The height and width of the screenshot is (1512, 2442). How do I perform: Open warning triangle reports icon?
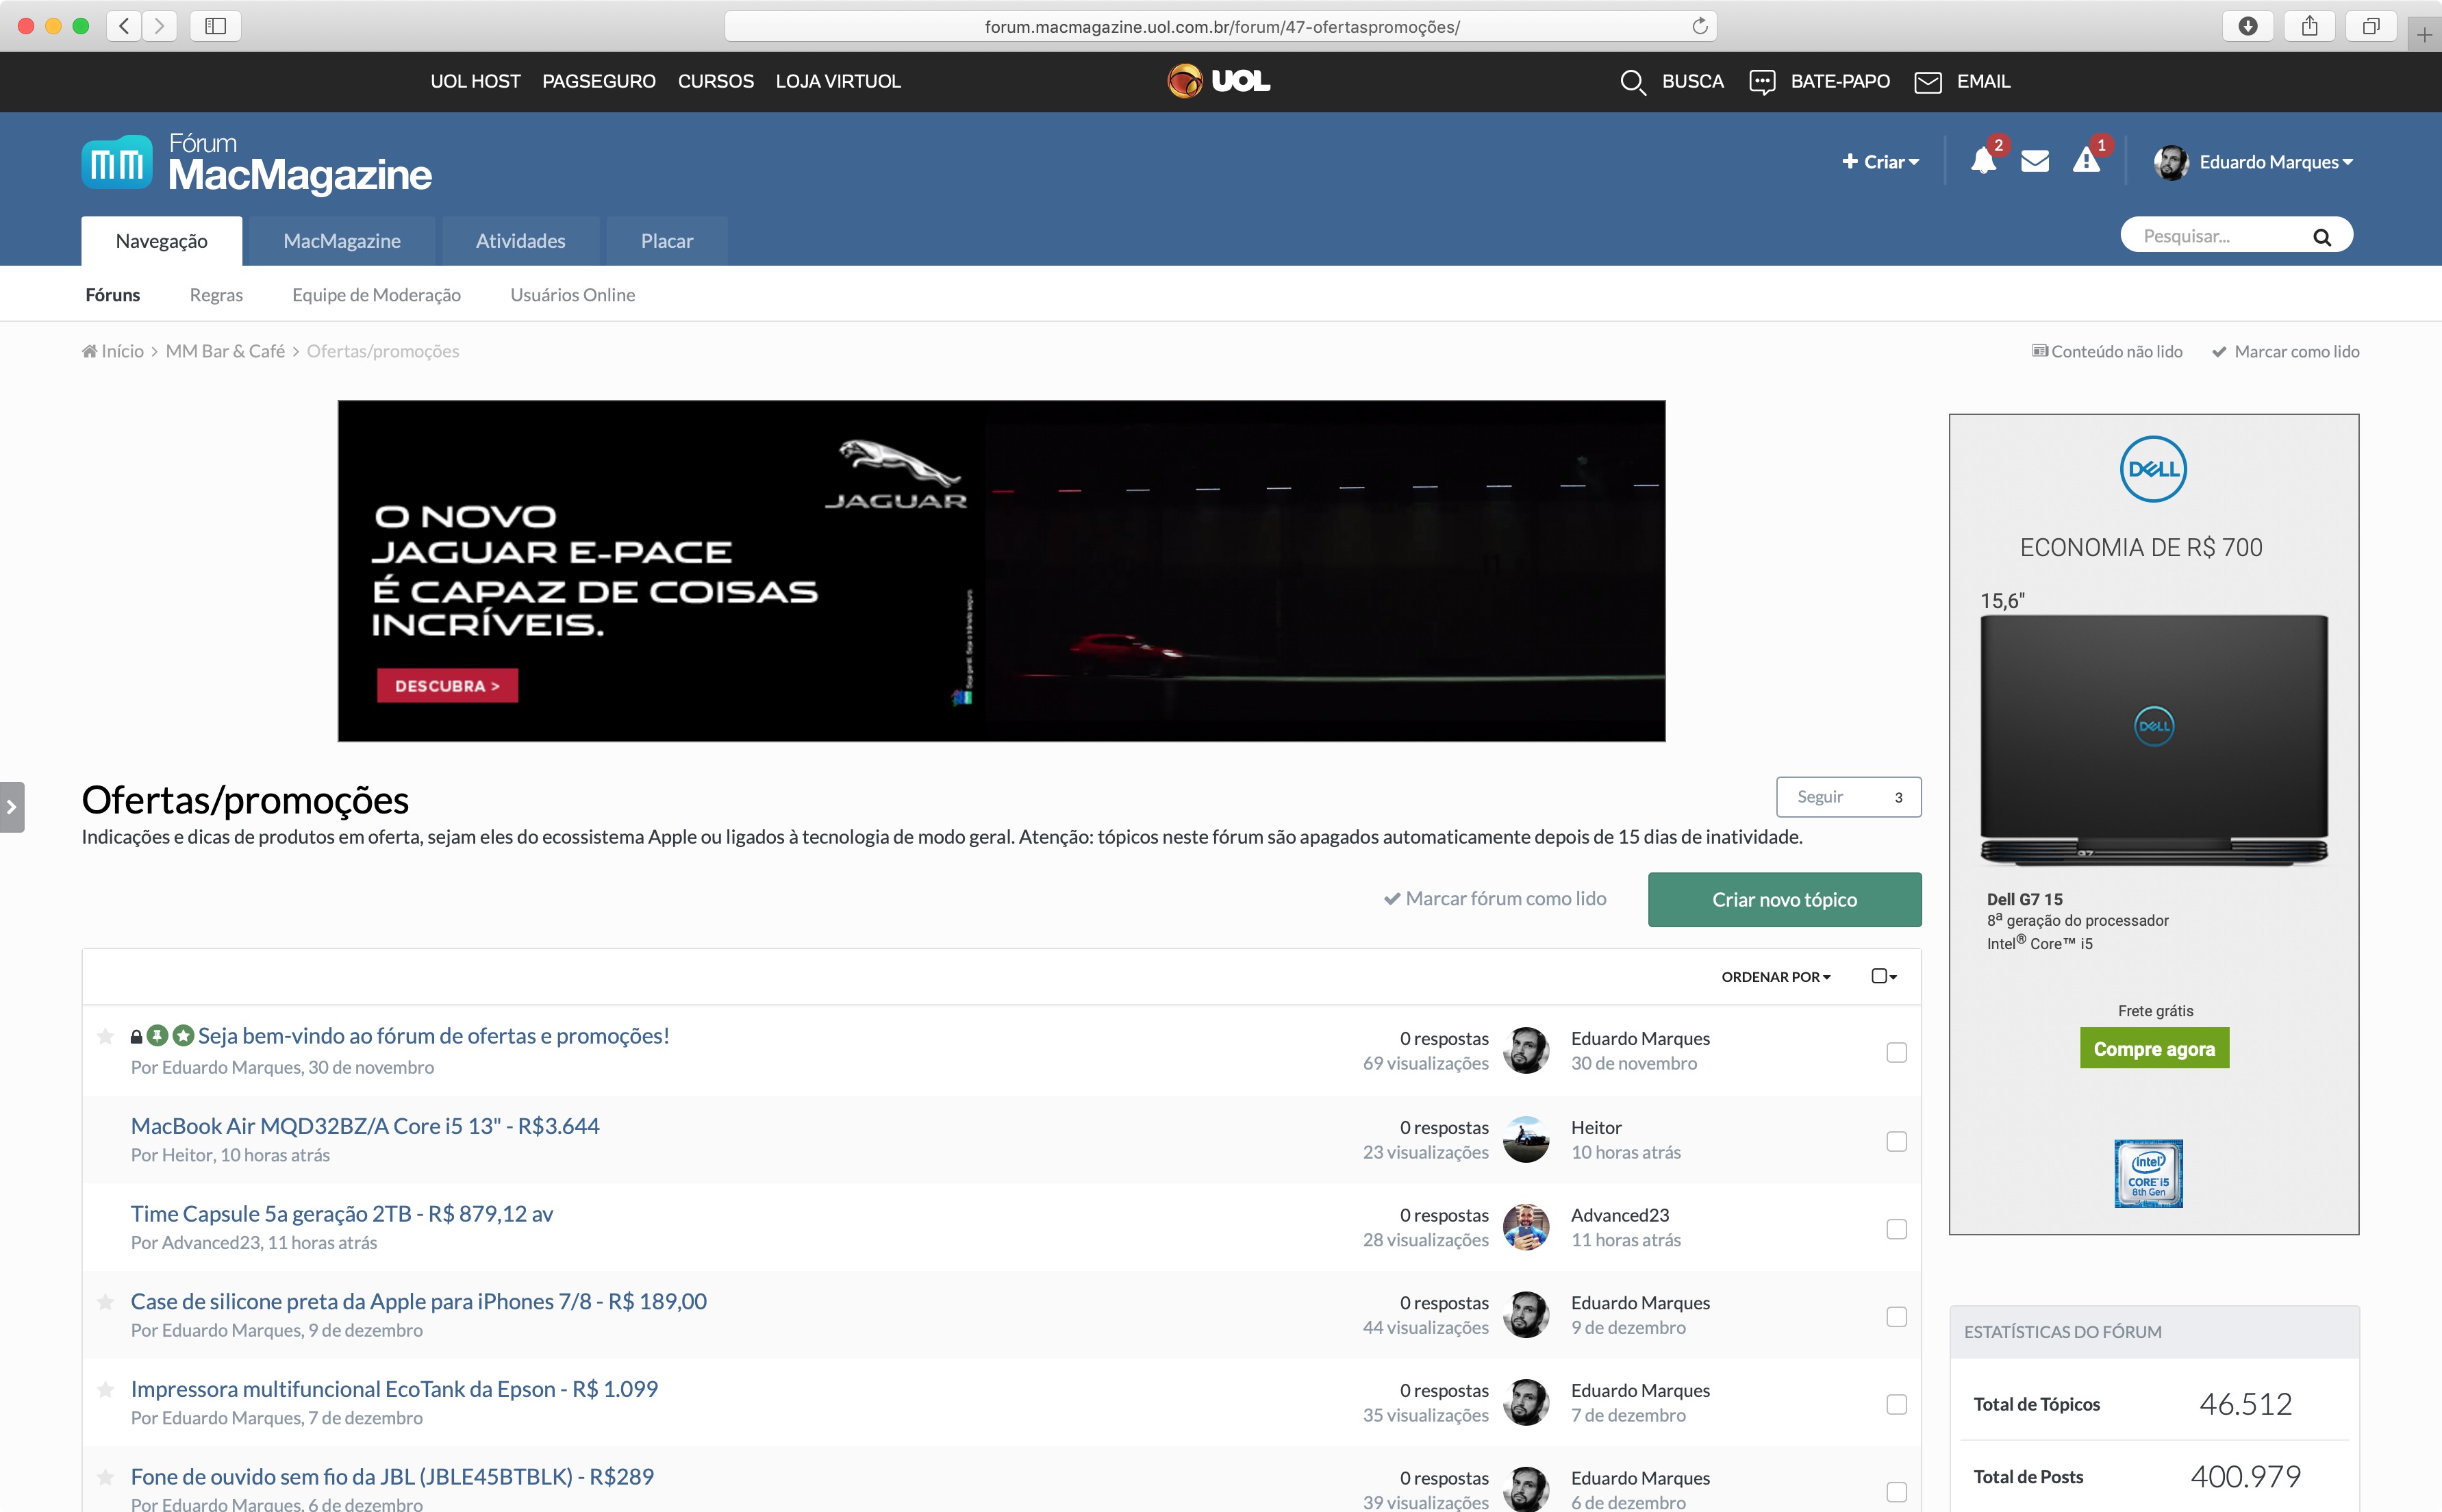pyautogui.click(x=2087, y=160)
